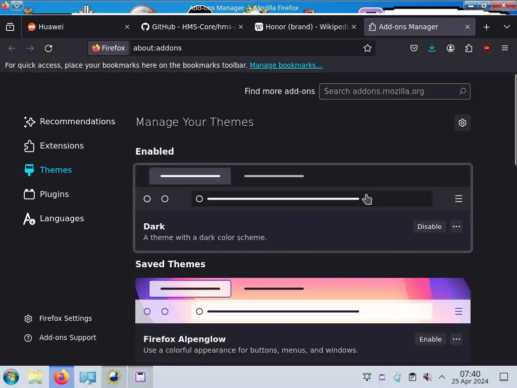Open the Firefox hamburger menu
Viewport: 517px width, 388px height.
pyautogui.click(x=505, y=48)
